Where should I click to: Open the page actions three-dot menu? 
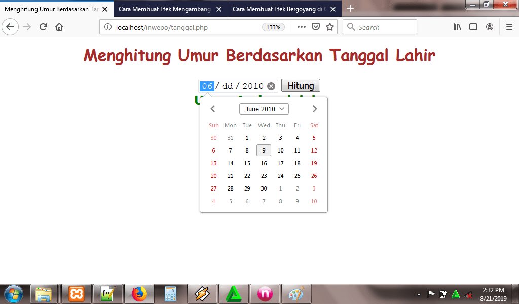[301, 27]
